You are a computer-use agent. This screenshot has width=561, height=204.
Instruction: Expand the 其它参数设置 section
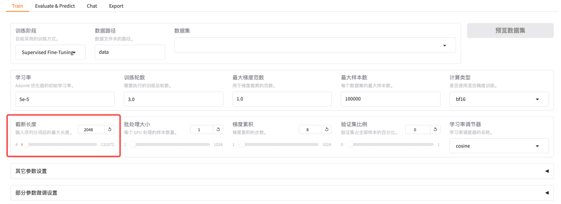282,171
